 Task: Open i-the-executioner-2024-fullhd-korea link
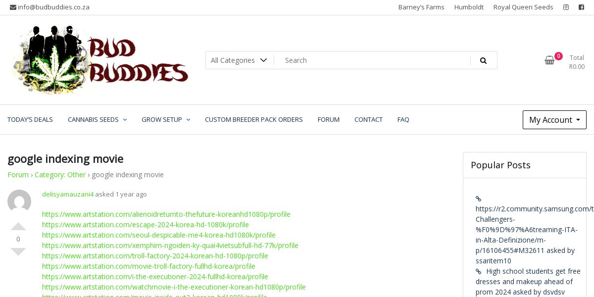pos(155,277)
